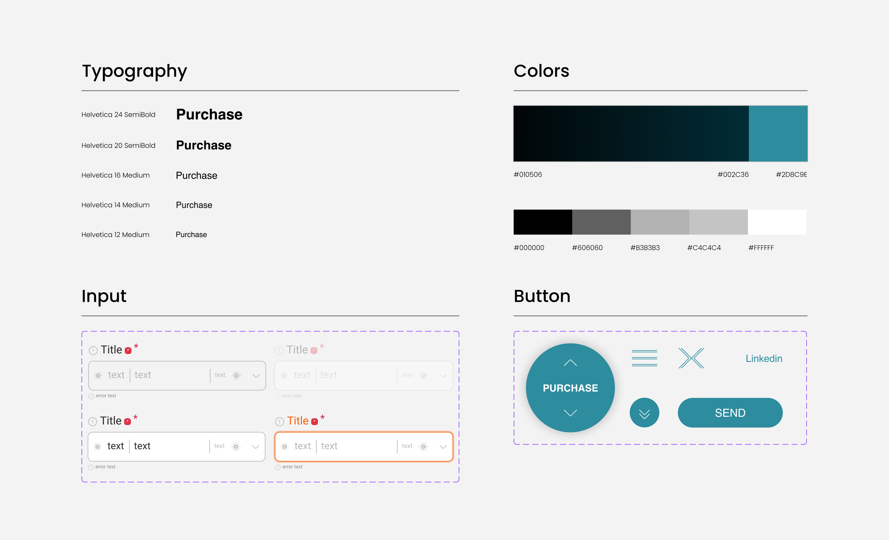Open dropdown chevron in orange-bordered input
Screen dimensions: 889x540
443,447
